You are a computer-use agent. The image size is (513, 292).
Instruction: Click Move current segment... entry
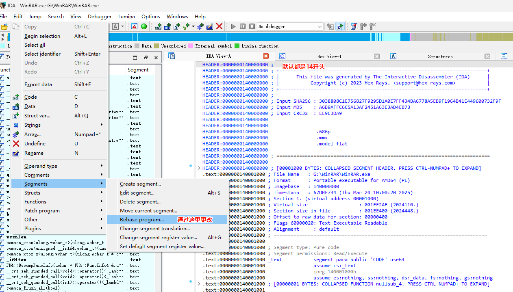pyautogui.click(x=167, y=211)
